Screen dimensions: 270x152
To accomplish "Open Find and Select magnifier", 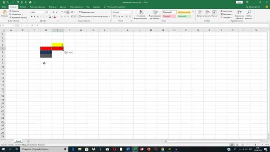I will pyautogui.click(x=249, y=12).
